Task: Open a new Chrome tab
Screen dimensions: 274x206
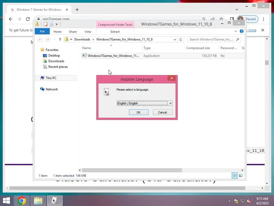Action: 77,10
